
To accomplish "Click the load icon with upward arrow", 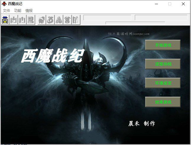I will [x=22, y=20].
